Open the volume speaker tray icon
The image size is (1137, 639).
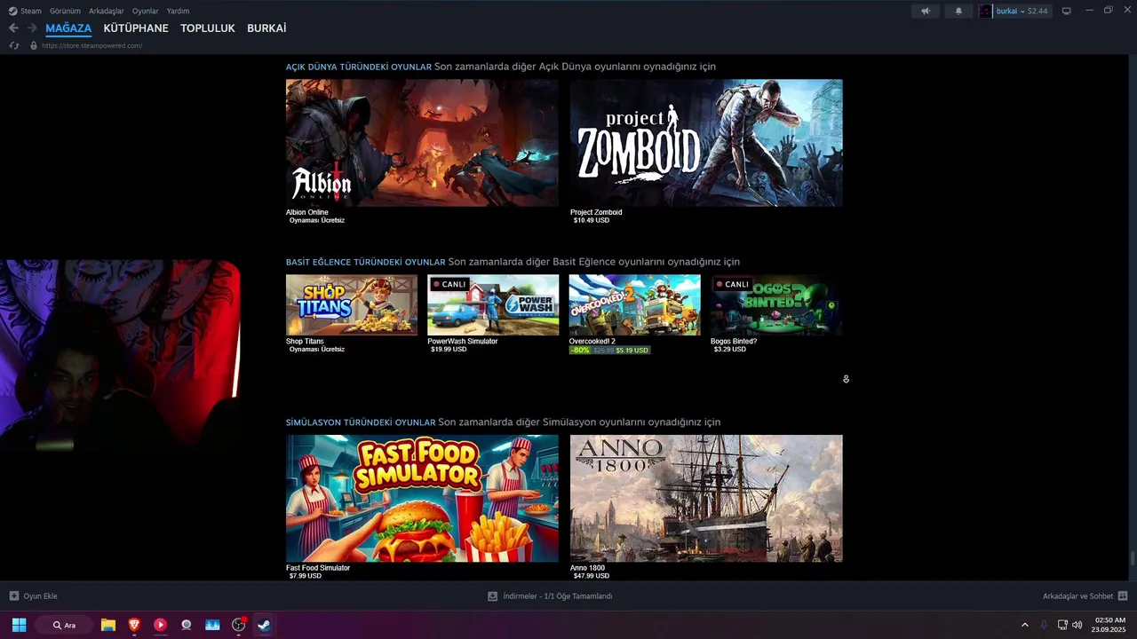(1077, 625)
